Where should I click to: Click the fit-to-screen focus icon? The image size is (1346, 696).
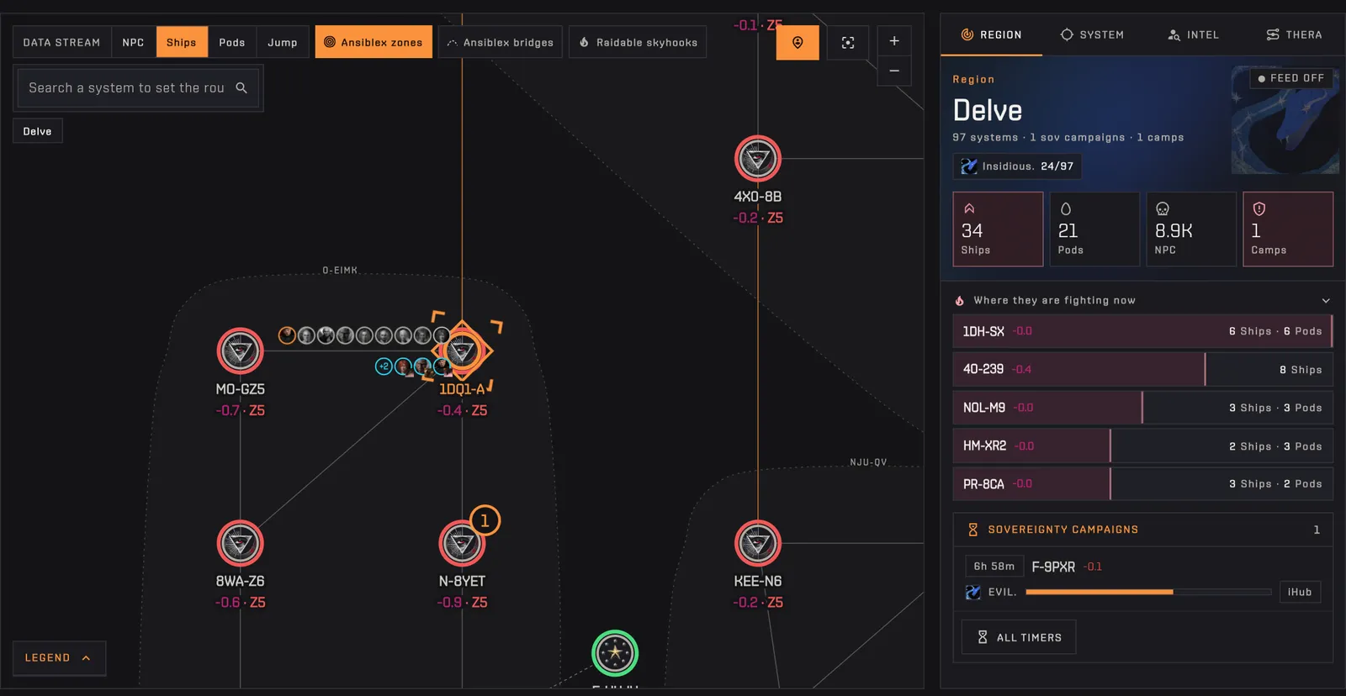pos(848,42)
